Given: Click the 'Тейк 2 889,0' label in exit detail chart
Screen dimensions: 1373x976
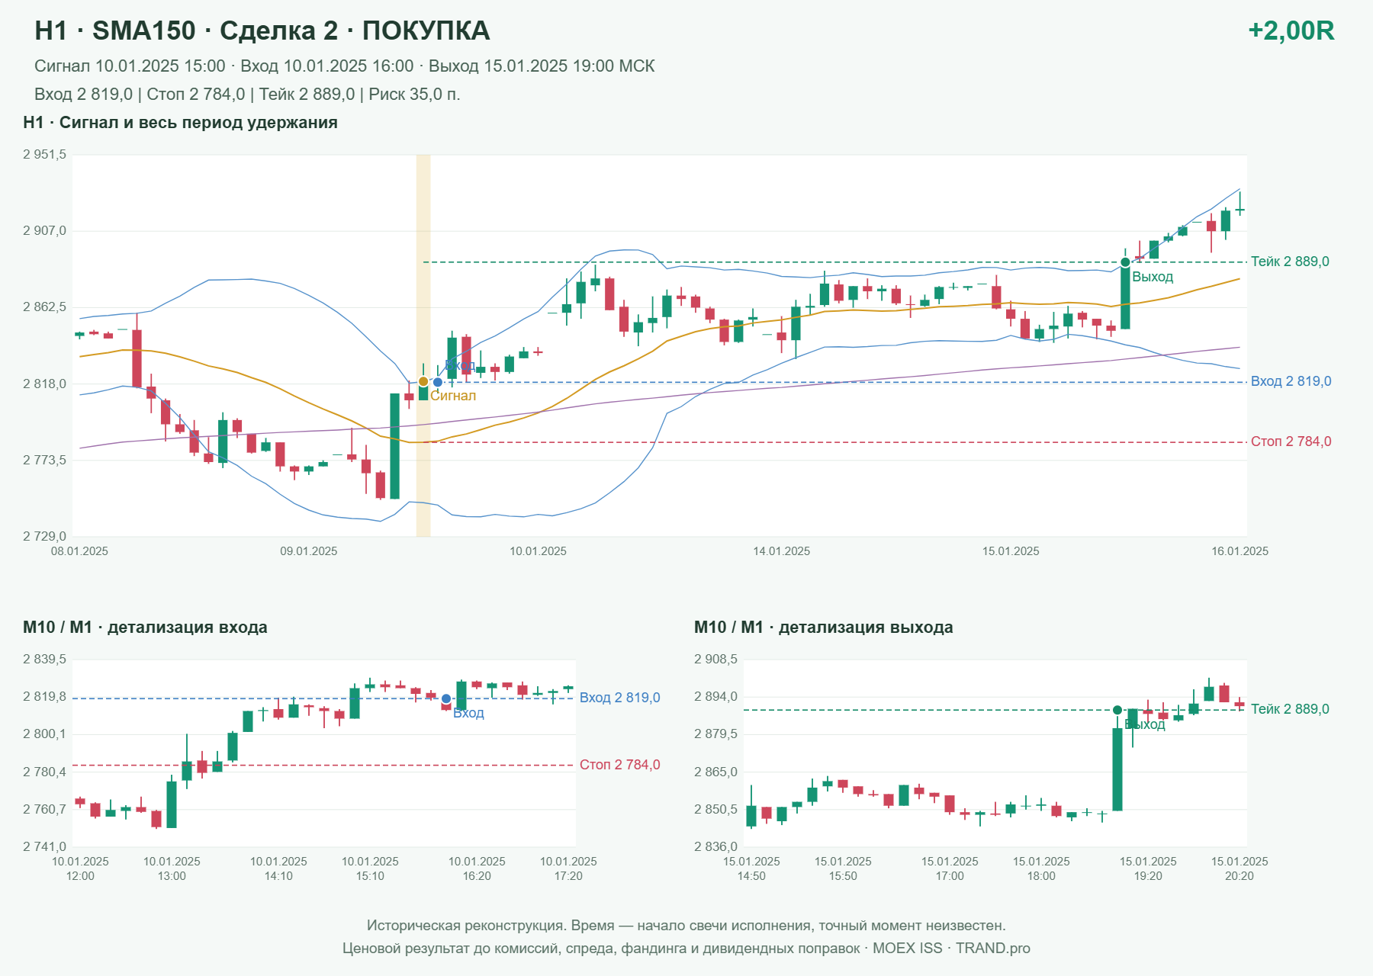Looking at the screenshot, I should [x=1290, y=709].
